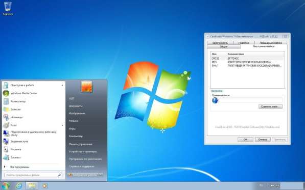The height and width of the screenshot is (190, 305).
Task: Click the user account picture in Start menu
Action: (x=87, y=87)
